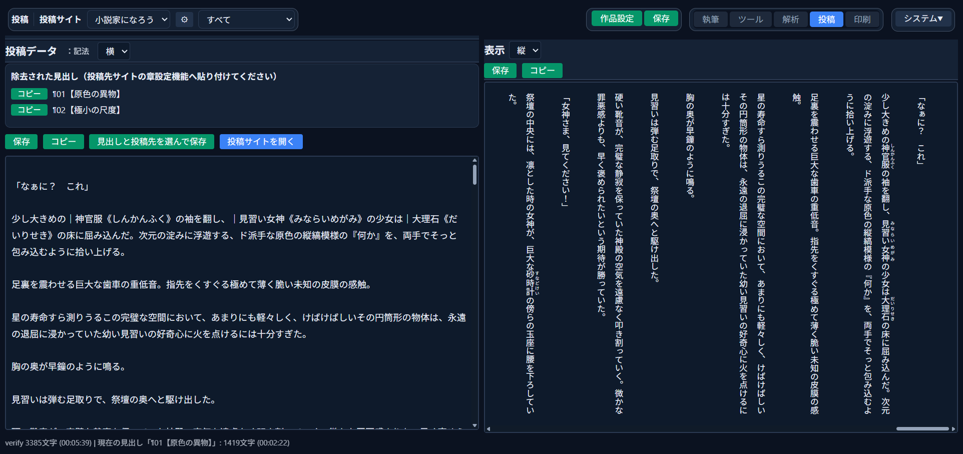Click the editor scroll-up arrow
Screen dimensions: 963x454
[474, 161]
